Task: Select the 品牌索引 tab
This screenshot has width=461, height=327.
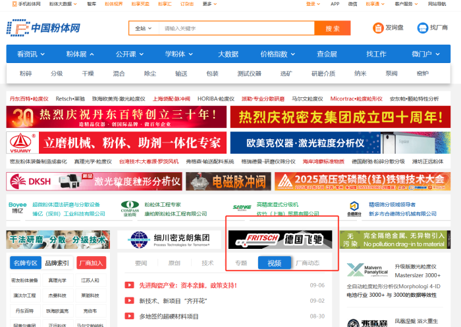Action: [x=57, y=263]
